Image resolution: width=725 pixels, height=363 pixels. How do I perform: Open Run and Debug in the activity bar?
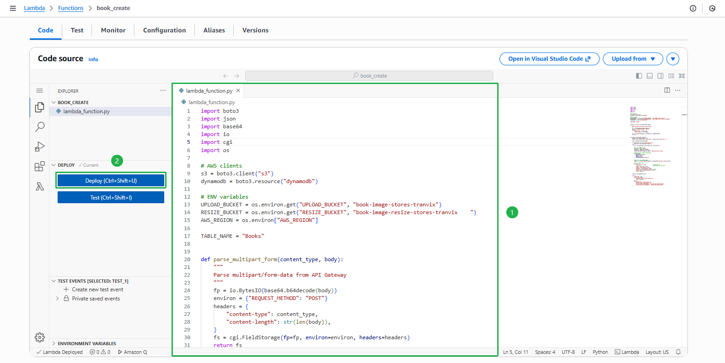40,147
